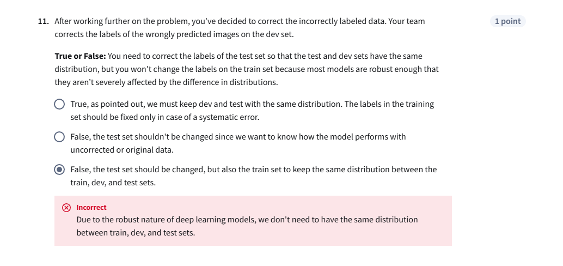
Task: Click the selected 'test set should be changed' radio
Action: coord(59,170)
